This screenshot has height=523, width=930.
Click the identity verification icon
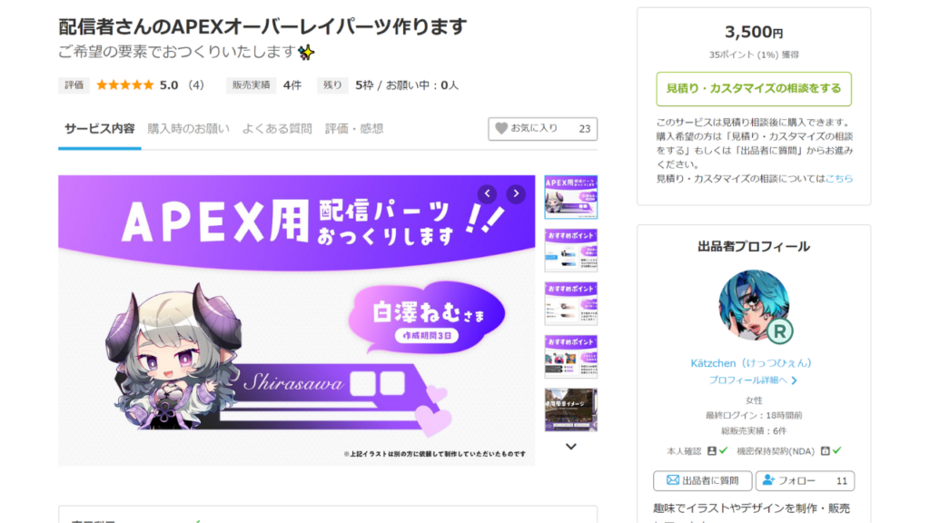click(712, 450)
